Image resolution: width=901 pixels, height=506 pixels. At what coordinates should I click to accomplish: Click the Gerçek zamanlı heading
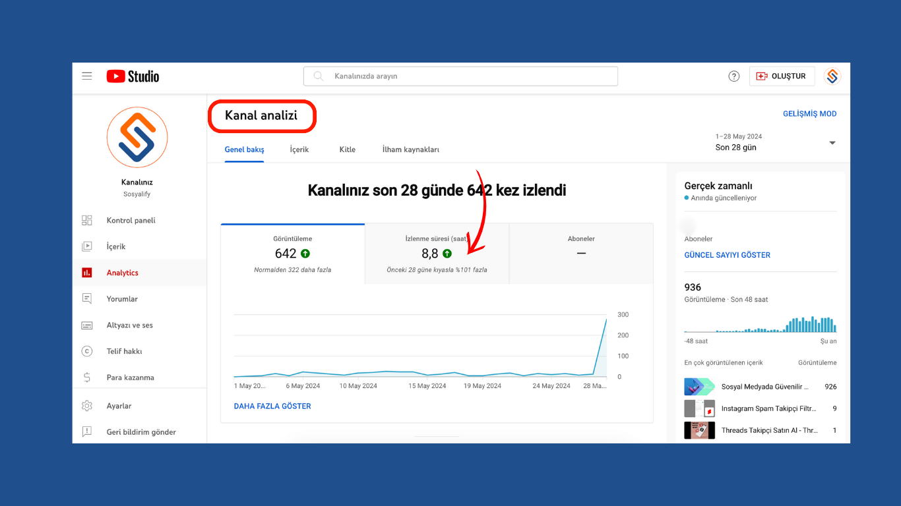pos(718,186)
